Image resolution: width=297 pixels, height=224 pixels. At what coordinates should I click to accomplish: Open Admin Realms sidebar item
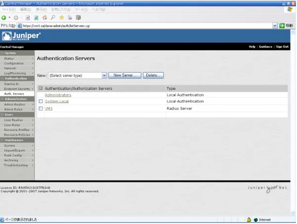pos(17,105)
